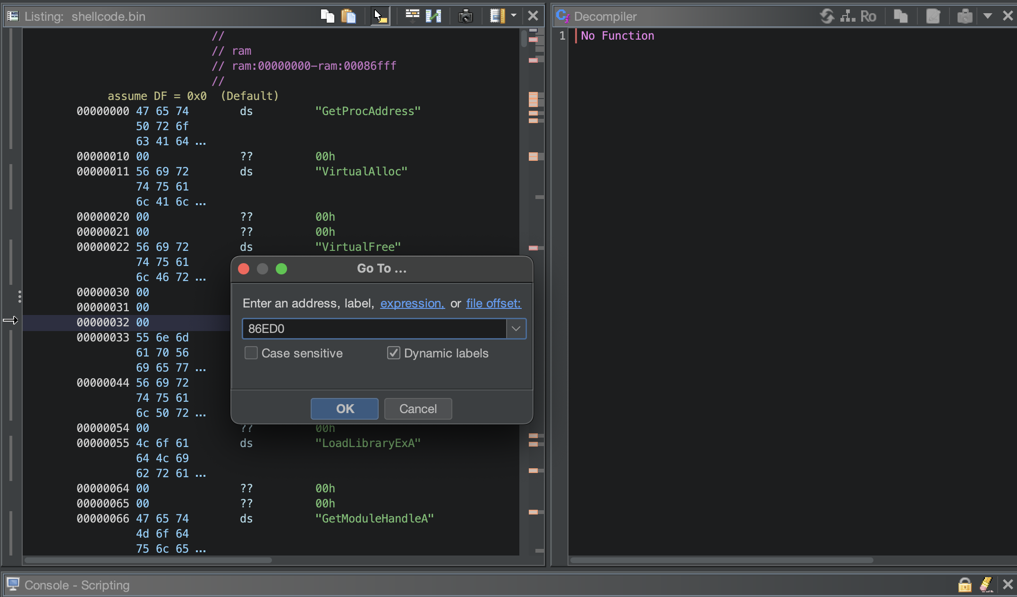
Task: Click the Decompiler Ro toggle
Action: [868, 16]
